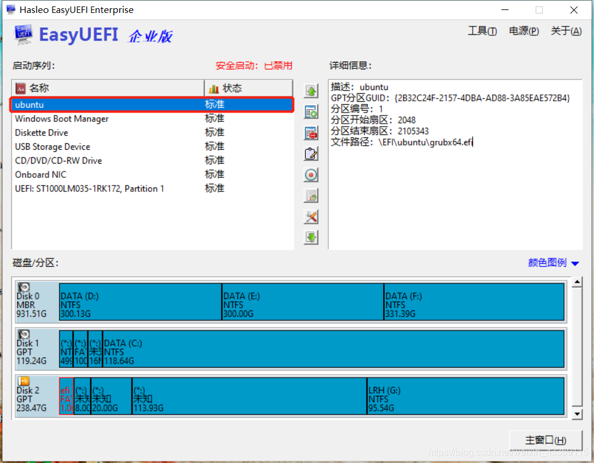
Task: Click the name column header icon
Action: 21,88
